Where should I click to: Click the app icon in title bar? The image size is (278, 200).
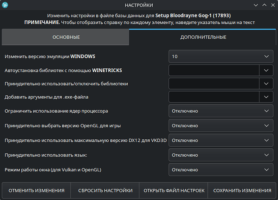point(6,5)
